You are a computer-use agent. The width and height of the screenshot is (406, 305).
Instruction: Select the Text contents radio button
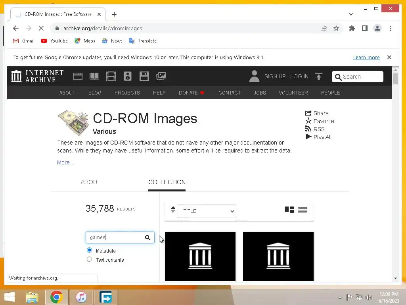pos(89,259)
